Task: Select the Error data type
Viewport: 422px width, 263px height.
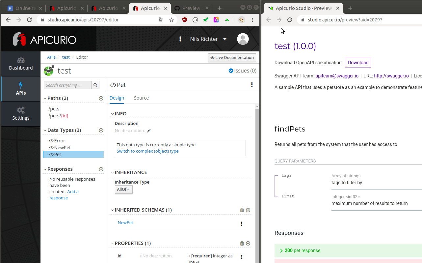Action: (x=57, y=141)
